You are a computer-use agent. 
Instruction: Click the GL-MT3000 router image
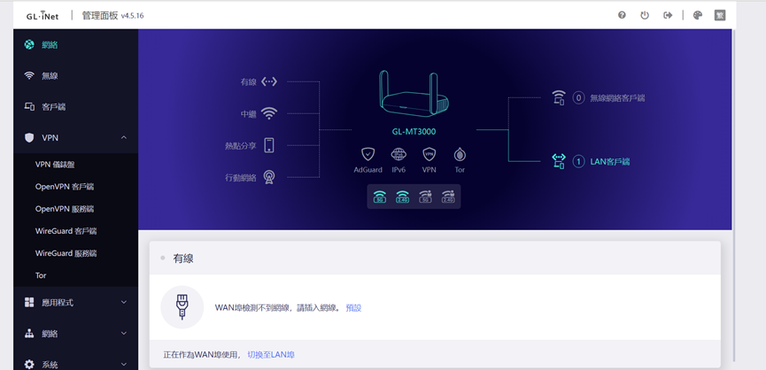click(x=414, y=94)
